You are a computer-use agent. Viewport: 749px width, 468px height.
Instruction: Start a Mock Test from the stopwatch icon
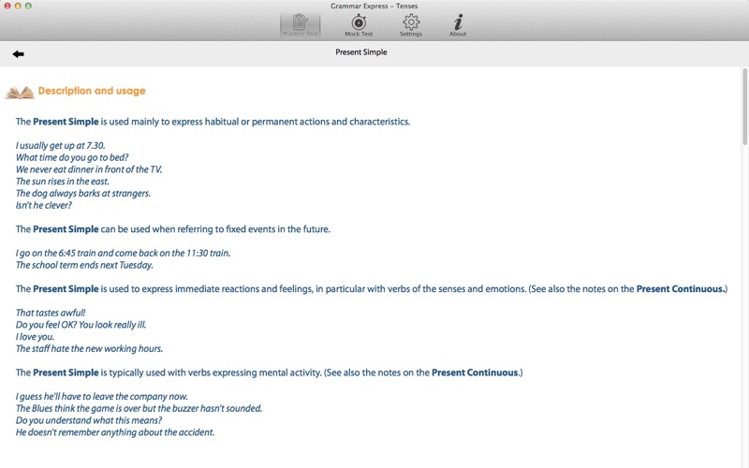[x=359, y=25]
